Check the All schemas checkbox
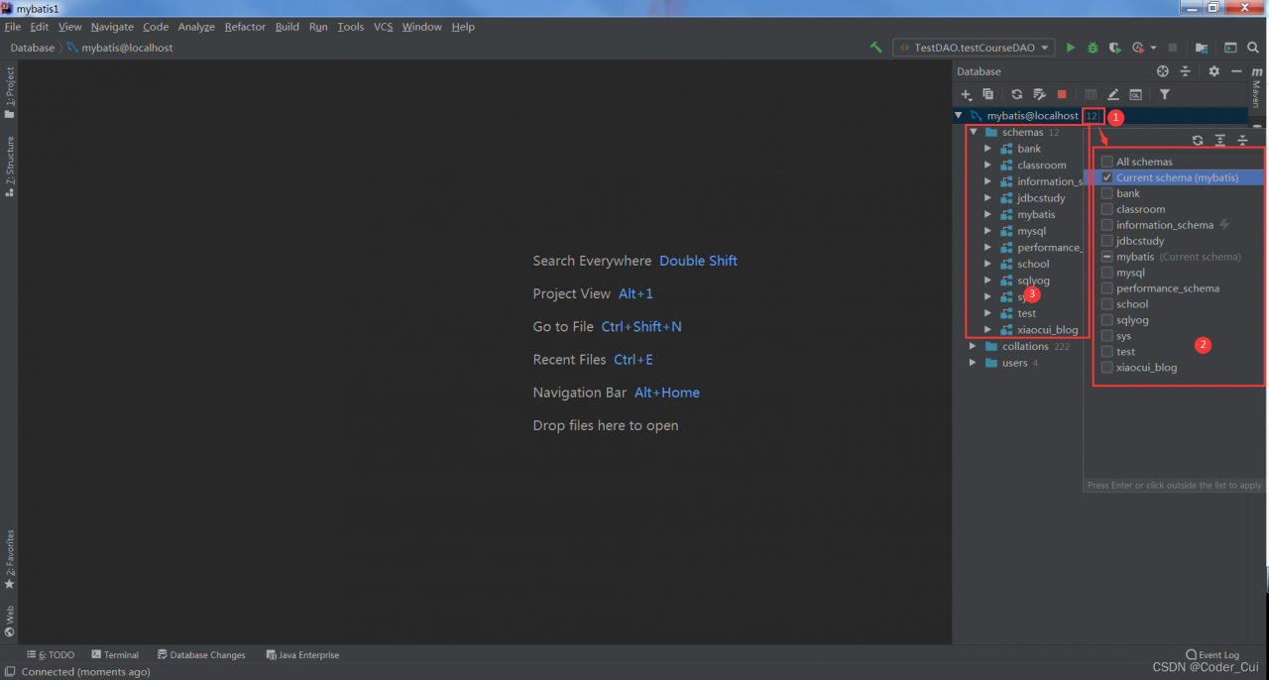1269x680 pixels. pyautogui.click(x=1107, y=162)
